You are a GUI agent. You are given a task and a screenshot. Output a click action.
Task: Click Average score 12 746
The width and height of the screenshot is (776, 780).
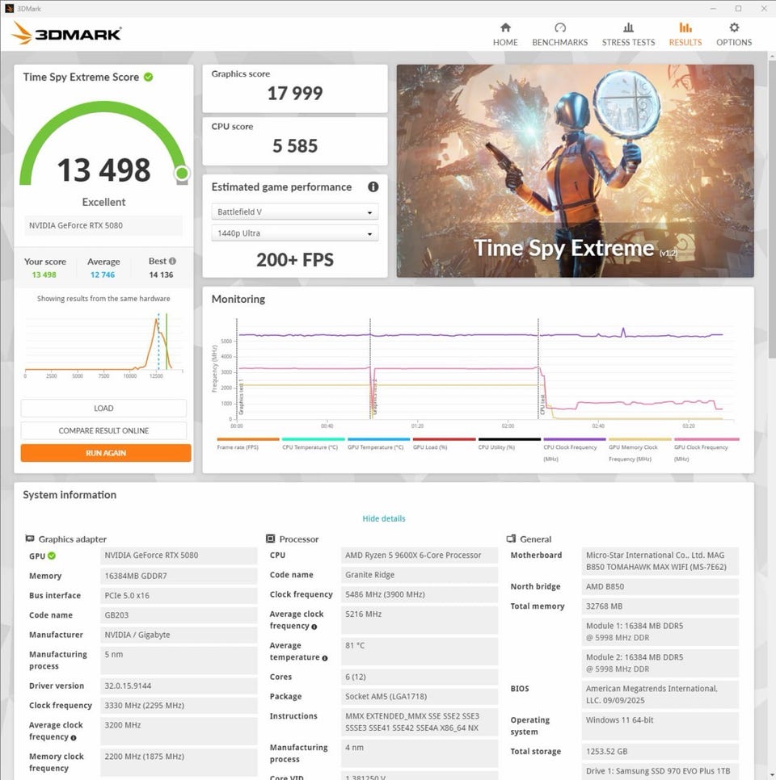103,275
